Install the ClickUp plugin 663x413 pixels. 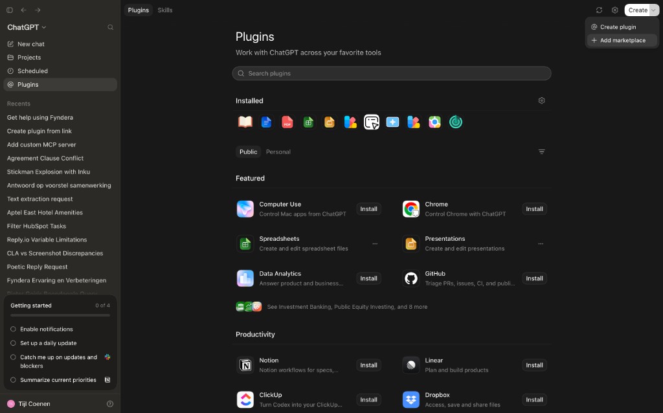[x=368, y=399]
